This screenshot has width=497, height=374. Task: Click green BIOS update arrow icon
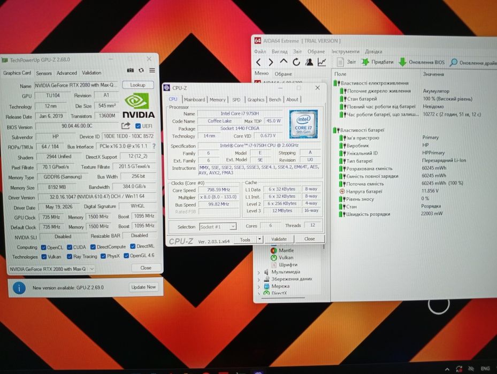point(402,62)
